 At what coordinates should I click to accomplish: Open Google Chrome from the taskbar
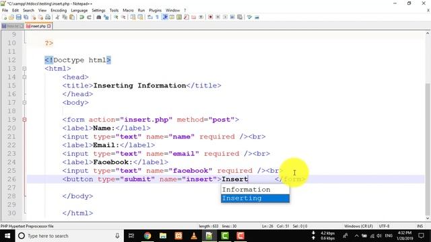pos(147,236)
